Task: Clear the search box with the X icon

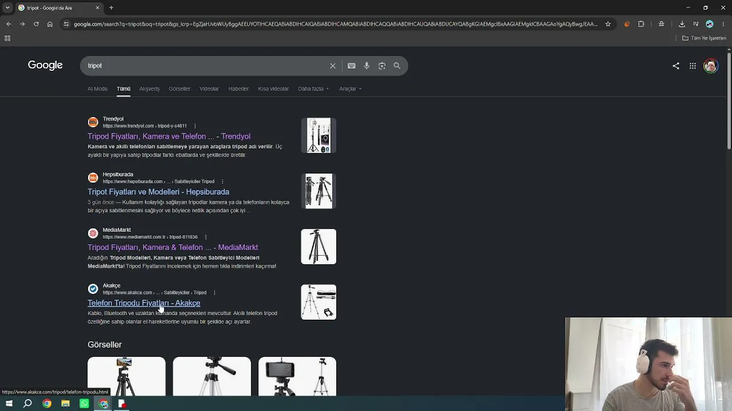Action: point(333,66)
